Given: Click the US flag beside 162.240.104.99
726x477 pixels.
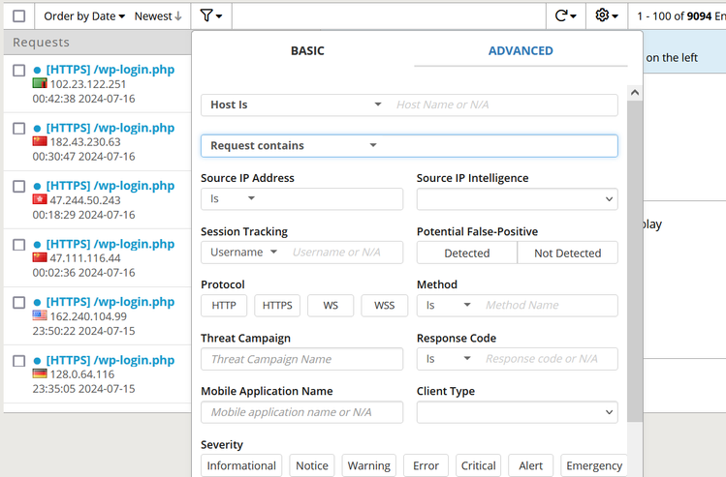Looking at the screenshot, I should click(40, 316).
